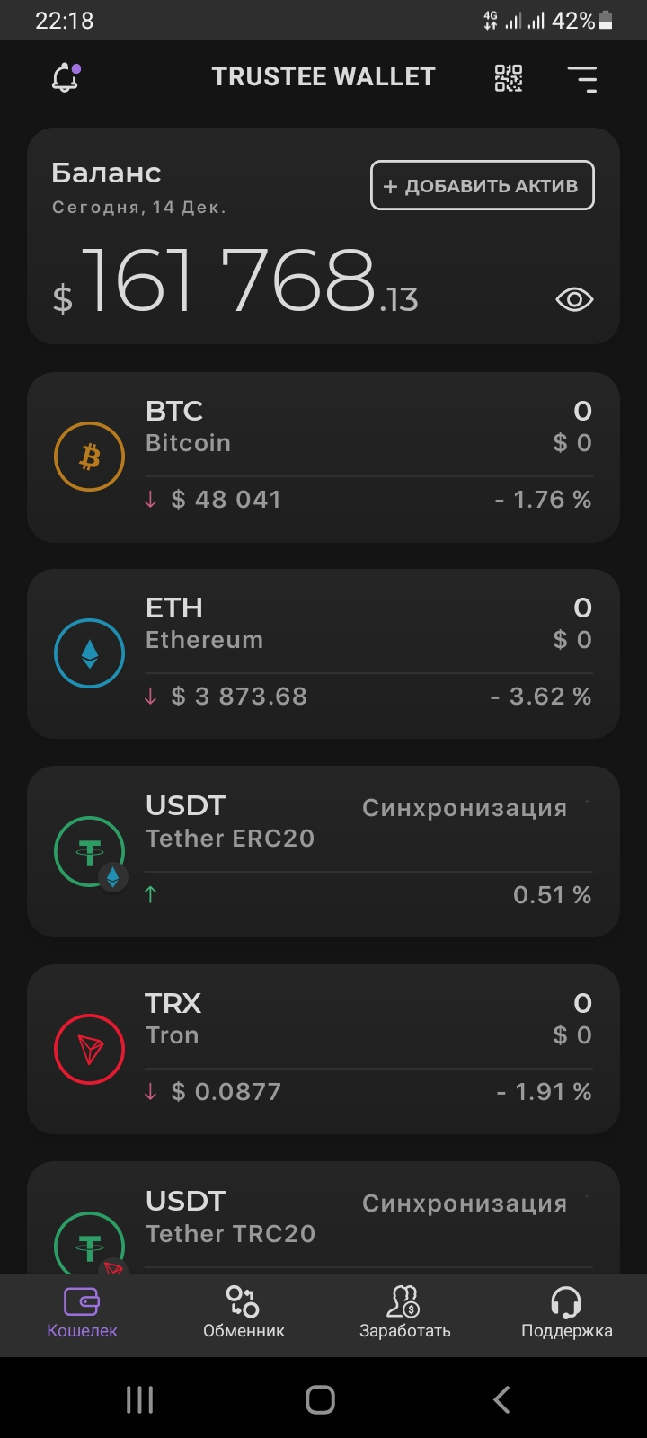647x1438 pixels.
Task: Hide balance with the eye icon
Action: (574, 299)
